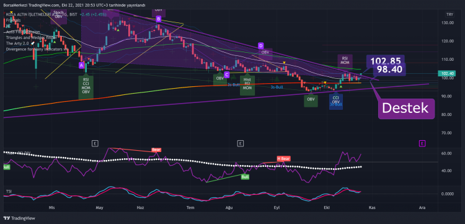Click the 60.00 RSI scale label

click(446, 153)
